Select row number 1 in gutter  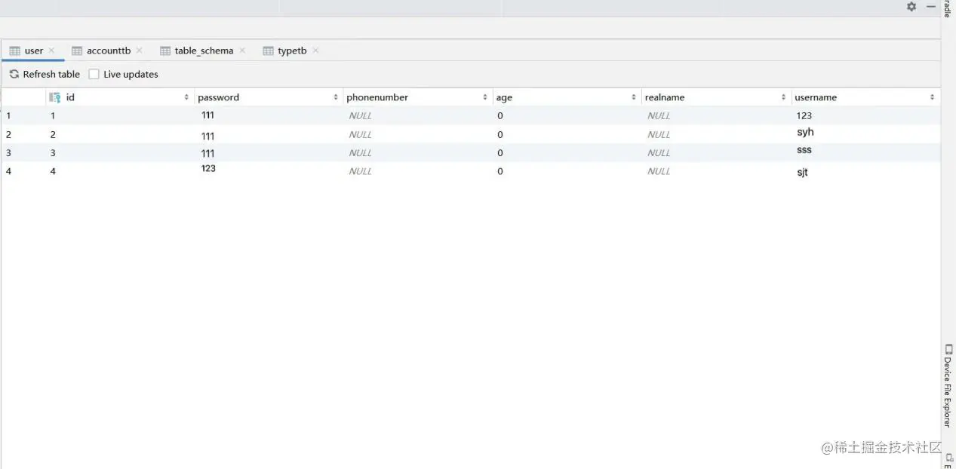(8, 115)
